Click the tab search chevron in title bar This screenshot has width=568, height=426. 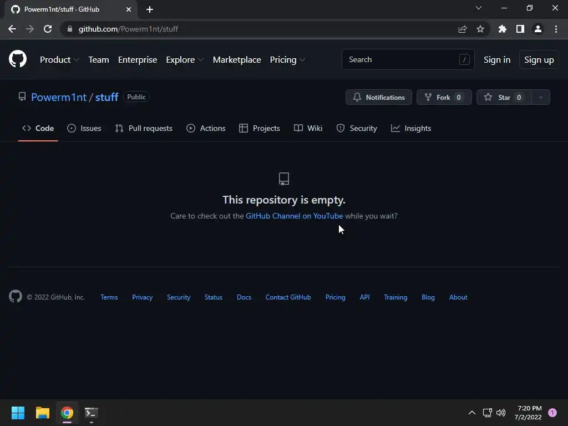pyautogui.click(x=479, y=8)
